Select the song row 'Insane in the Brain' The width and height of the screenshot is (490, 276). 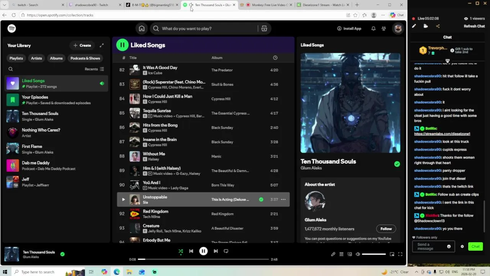[x=203, y=142]
